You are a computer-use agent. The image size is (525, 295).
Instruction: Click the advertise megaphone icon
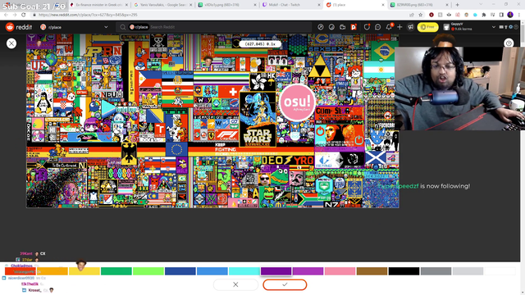coord(410,27)
